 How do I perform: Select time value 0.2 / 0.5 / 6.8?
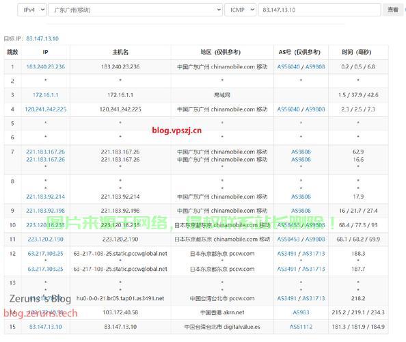click(x=358, y=66)
